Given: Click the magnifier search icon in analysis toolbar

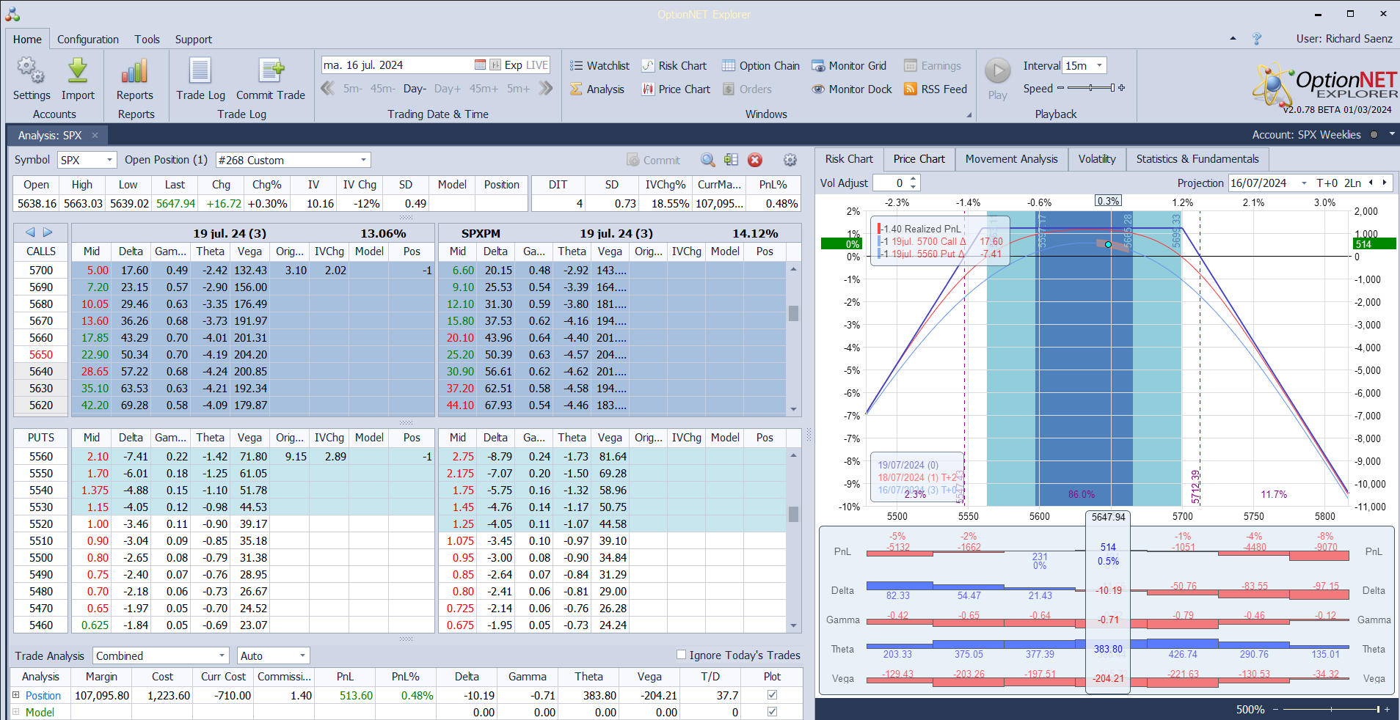Looking at the screenshot, I should click(x=707, y=160).
